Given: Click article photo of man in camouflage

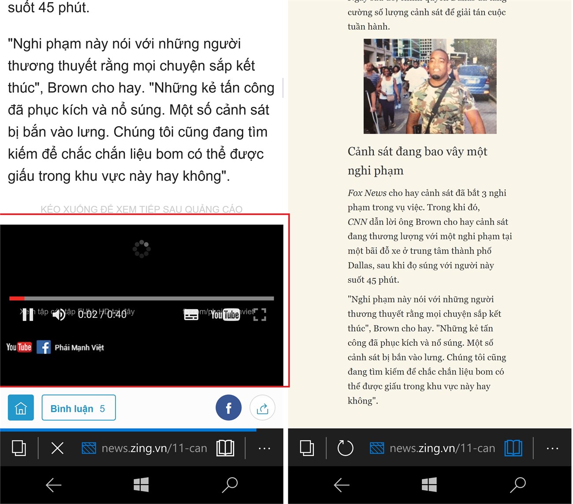Looking at the screenshot, I should (430, 86).
